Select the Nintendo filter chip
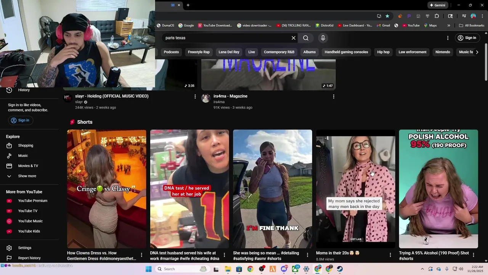 tap(443, 52)
